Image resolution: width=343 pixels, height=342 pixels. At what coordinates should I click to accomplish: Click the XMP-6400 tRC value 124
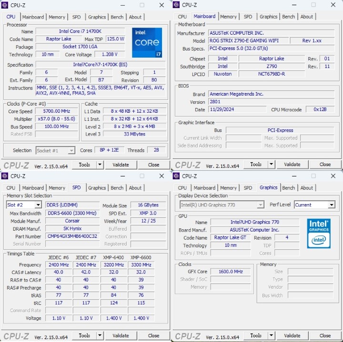(114, 303)
